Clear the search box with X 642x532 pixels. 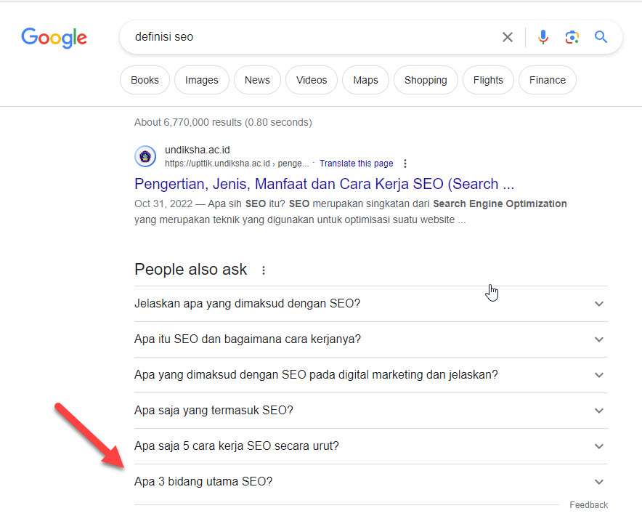pos(508,37)
